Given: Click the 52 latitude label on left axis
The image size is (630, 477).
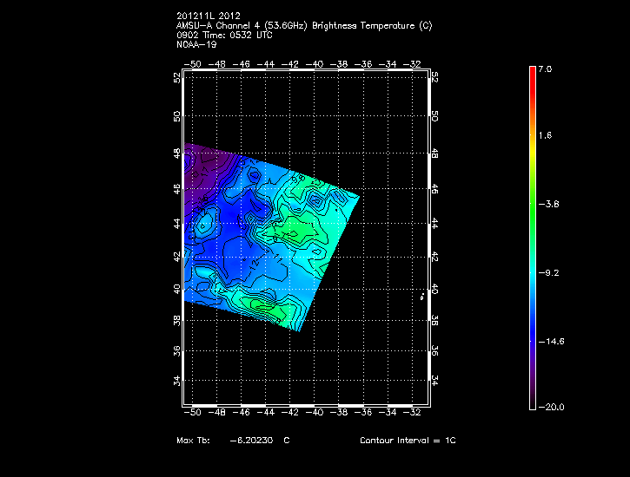Looking at the screenshot, I should point(177,78).
